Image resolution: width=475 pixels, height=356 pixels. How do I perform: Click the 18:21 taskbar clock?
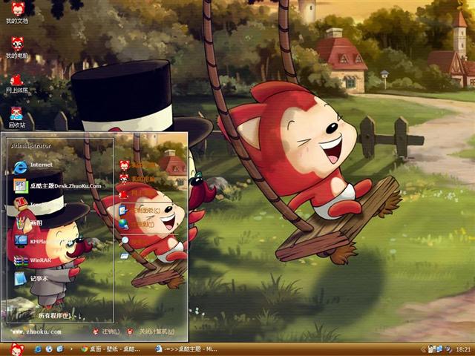coord(463,349)
